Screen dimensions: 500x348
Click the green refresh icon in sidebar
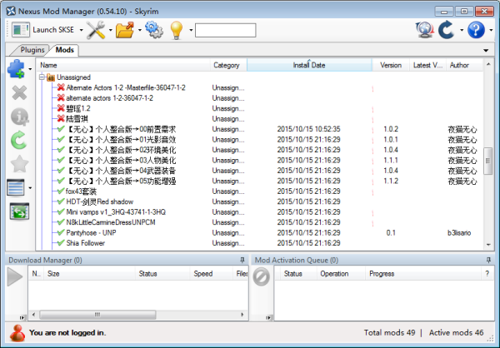(x=19, y=140)
